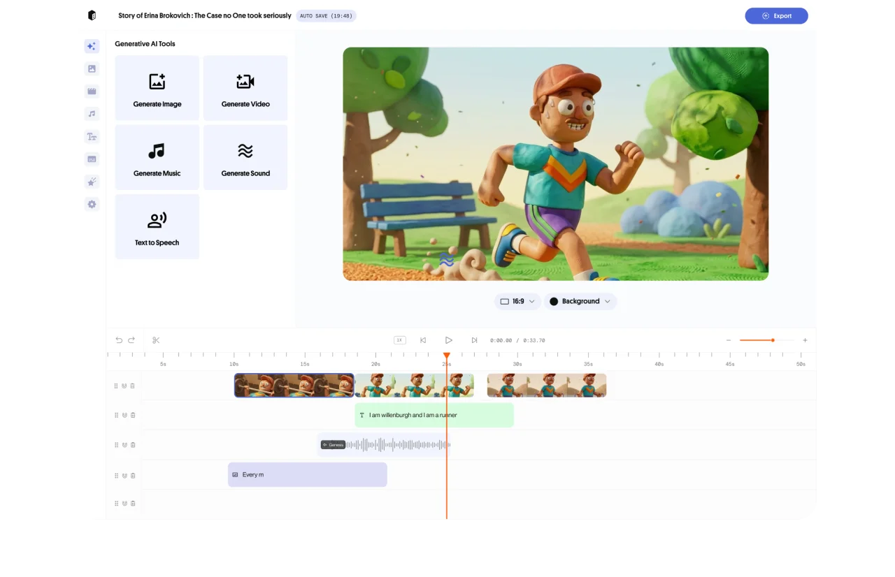Toggle magnet snap on text track
Screen dimensions: 895x577
pos(124,415)
